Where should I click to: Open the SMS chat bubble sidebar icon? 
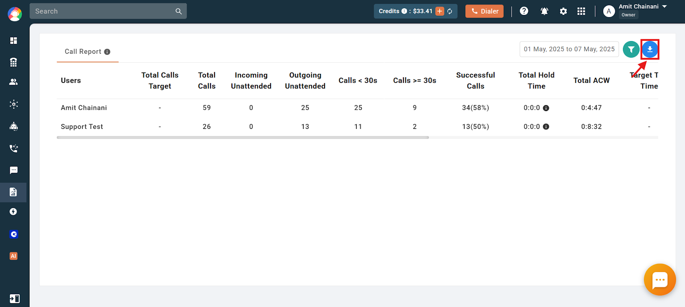click(14, 170)
